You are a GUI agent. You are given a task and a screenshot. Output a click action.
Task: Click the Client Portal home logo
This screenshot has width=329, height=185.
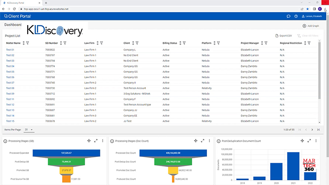pyautogui.click(x=18, y=16)
